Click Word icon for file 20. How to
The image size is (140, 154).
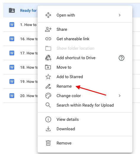pyautogui.click(x=12, y=96)
